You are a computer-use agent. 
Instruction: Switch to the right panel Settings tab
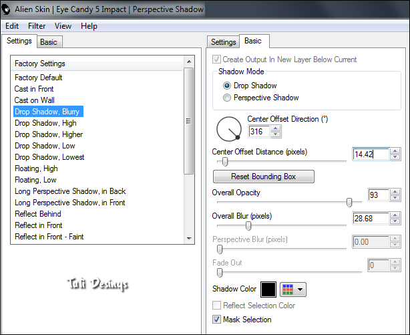pyautogui.click(x=223, y=42)
